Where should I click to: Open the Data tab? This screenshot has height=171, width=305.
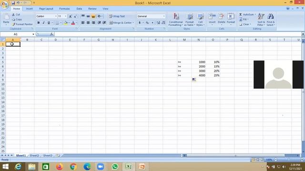click(79, 9)
